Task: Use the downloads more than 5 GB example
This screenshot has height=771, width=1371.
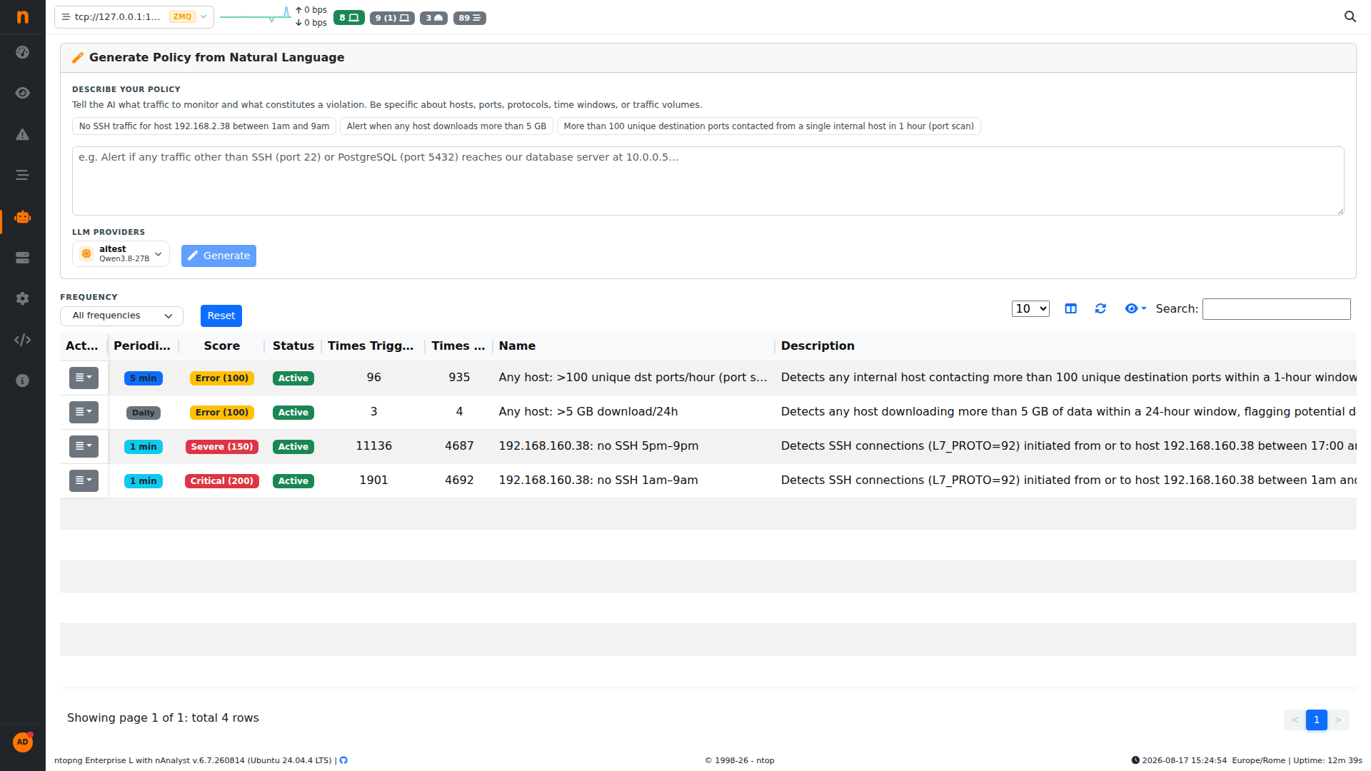Action: (x=446, y=126)
